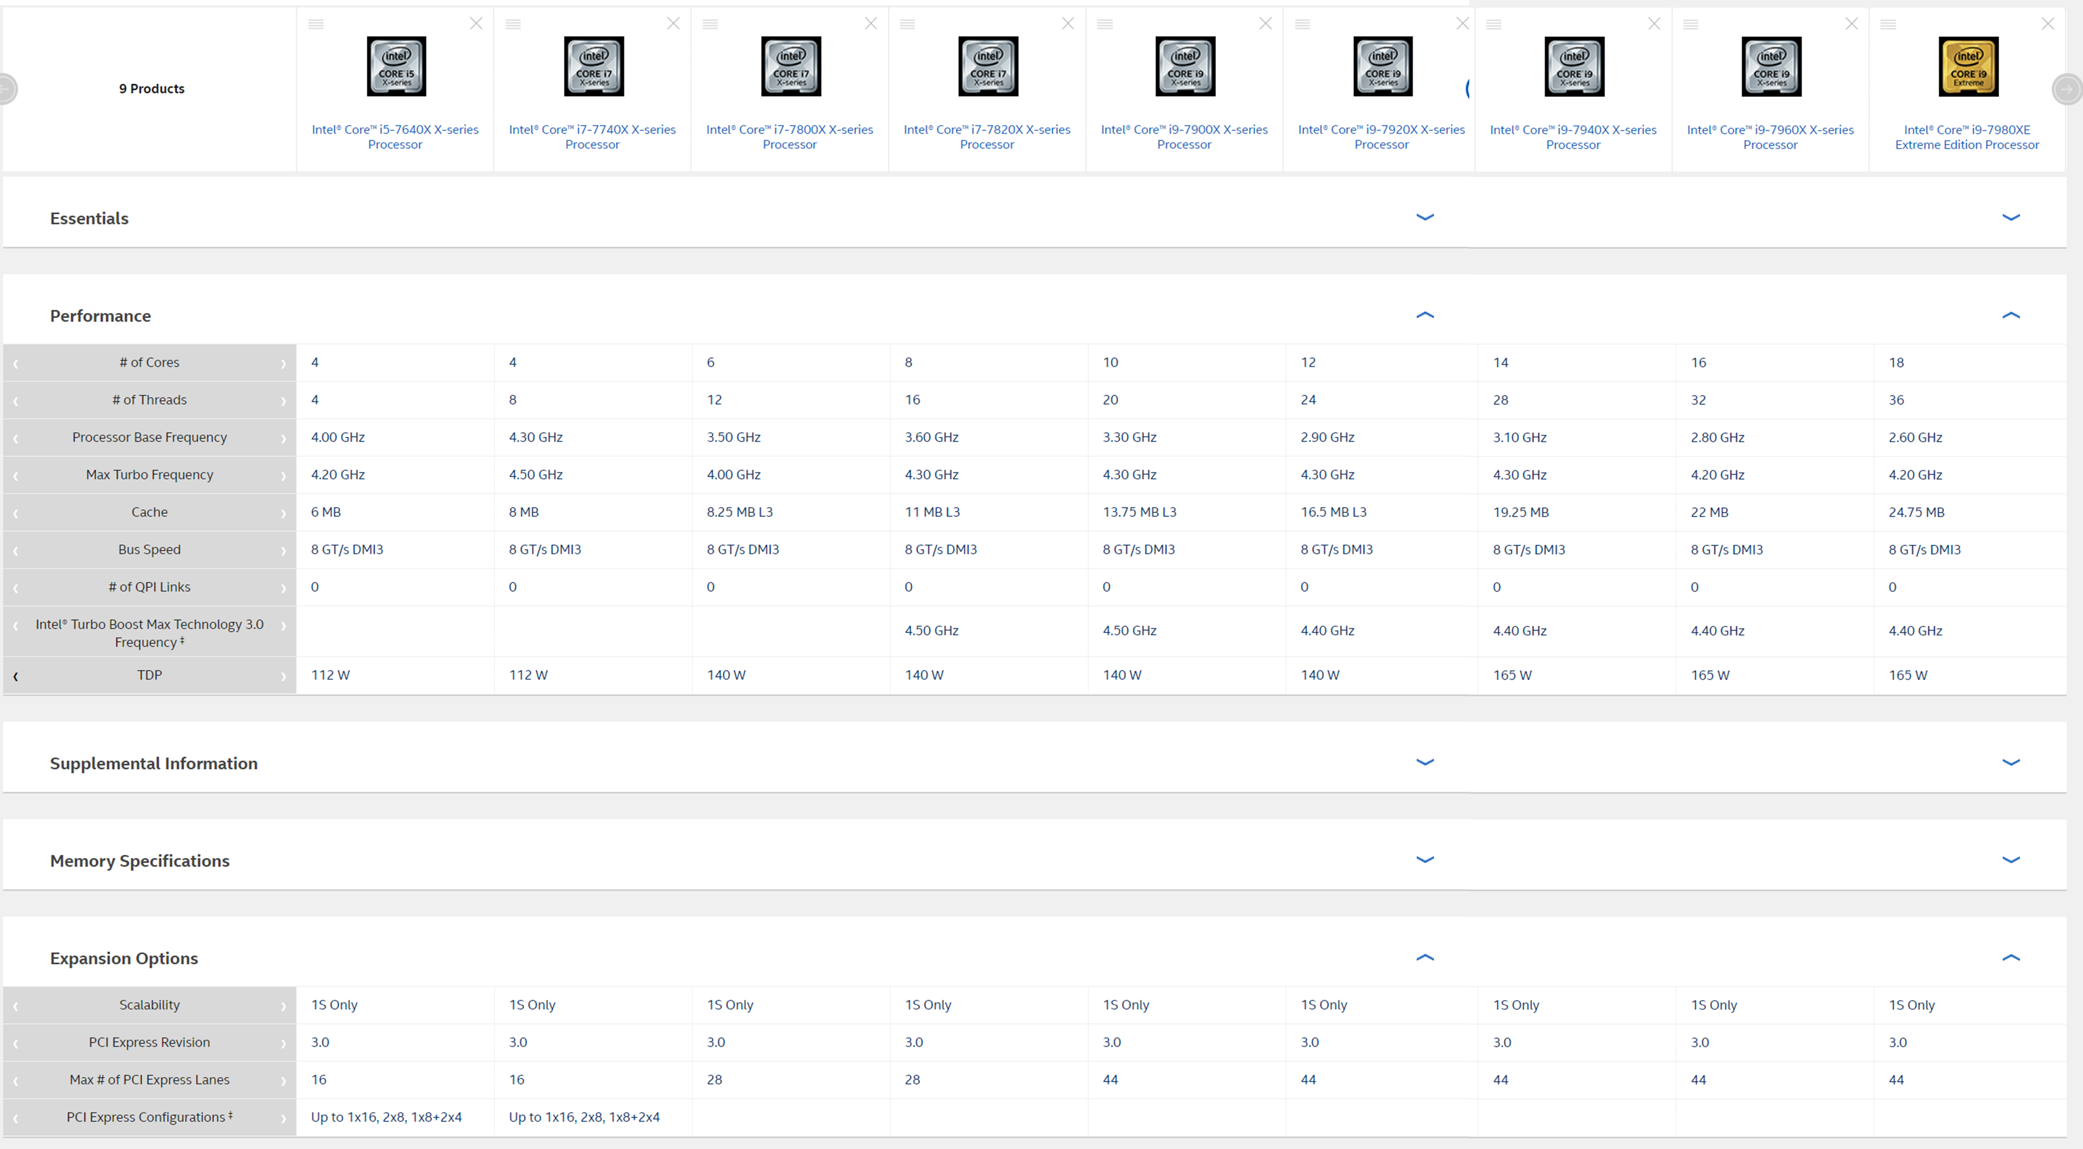Expand the Essentials section with right chevron

(2011, 217)
